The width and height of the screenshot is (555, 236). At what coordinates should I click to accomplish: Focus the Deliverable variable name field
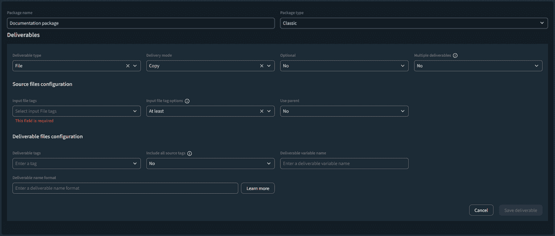point(344,164)
